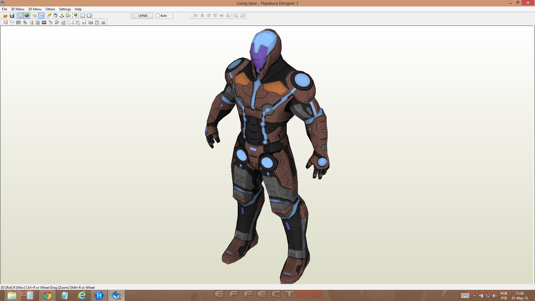Click the touch keyboard tray icon
This screenshot has width=535, height=301.
click(x=465, y=296)
